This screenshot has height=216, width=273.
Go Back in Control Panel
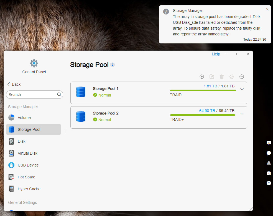[14, 84]
